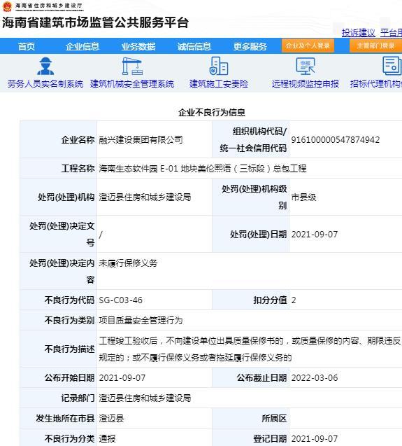The height and width of the screenshot is (446, 402).
Task: Open the 企业信息 menu
Action: tap(82, 46)
